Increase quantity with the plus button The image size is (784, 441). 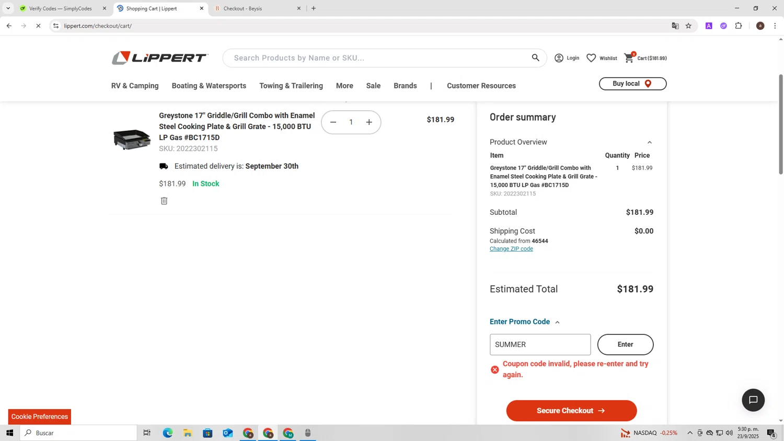[x=369, y=122]
